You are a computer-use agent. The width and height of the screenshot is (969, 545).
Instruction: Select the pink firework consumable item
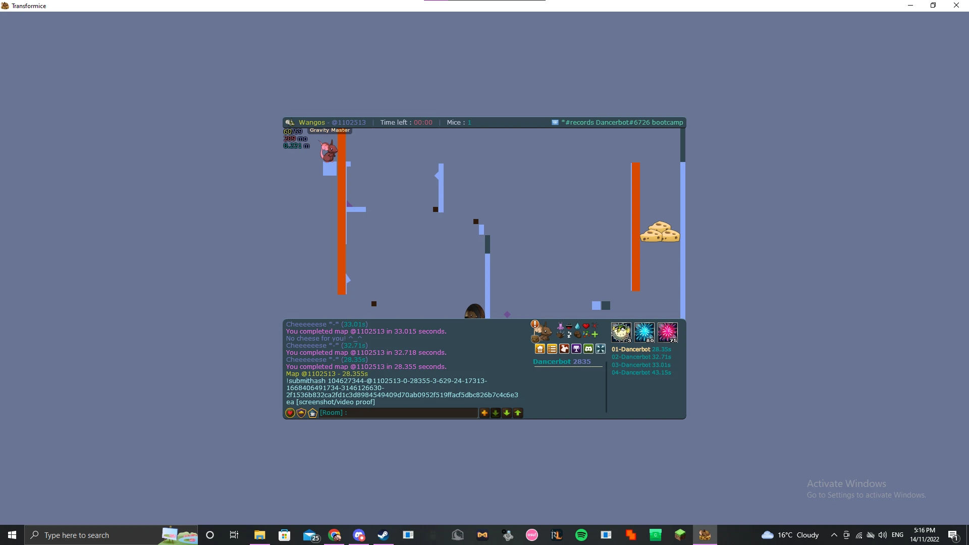(668, 333)
